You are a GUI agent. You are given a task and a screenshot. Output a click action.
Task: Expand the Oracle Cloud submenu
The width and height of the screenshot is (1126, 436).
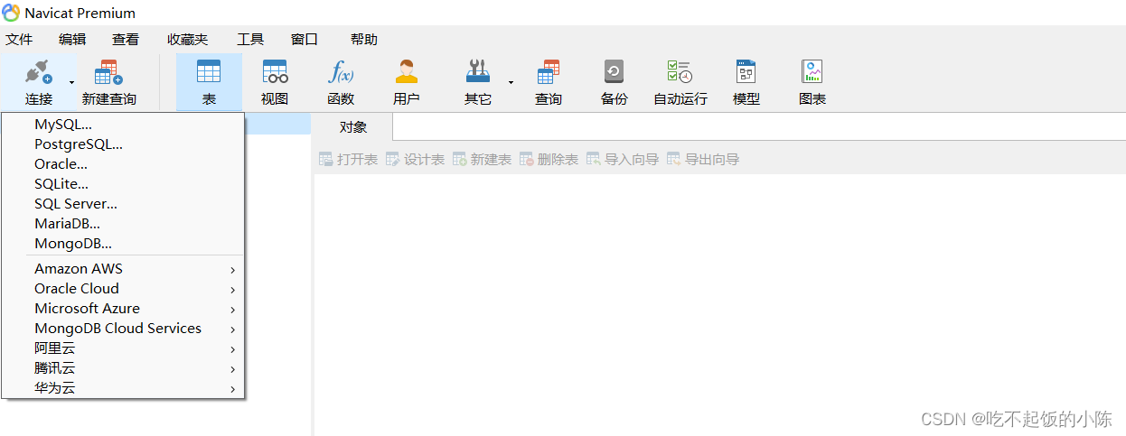(x=123, y=288)
